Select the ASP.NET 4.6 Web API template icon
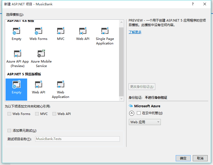Viewport: 213px width, 165px height. click(x=83, y=31)
